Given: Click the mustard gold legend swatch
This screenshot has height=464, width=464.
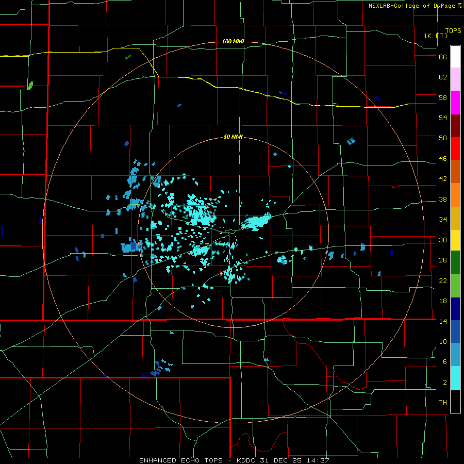Looking at the screenshot, I should [x=455, y=218].
